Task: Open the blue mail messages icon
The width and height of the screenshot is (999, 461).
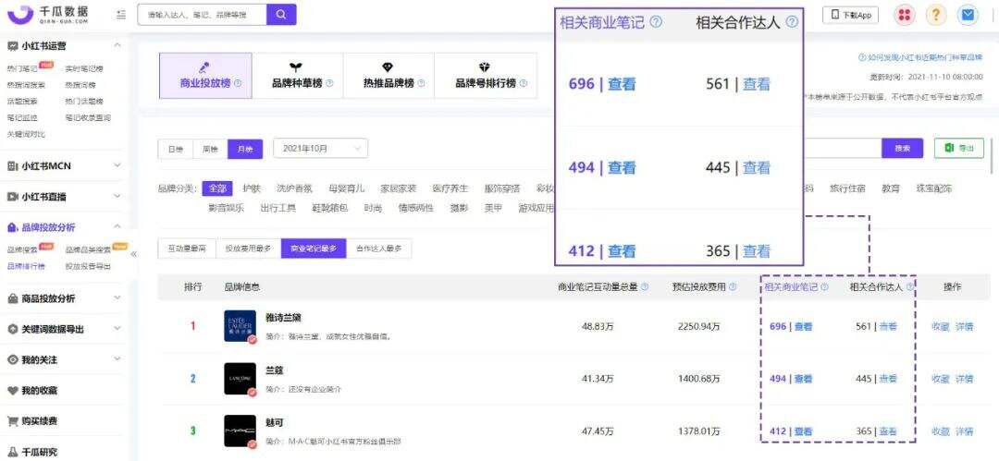Action: (x=968, y=15)
